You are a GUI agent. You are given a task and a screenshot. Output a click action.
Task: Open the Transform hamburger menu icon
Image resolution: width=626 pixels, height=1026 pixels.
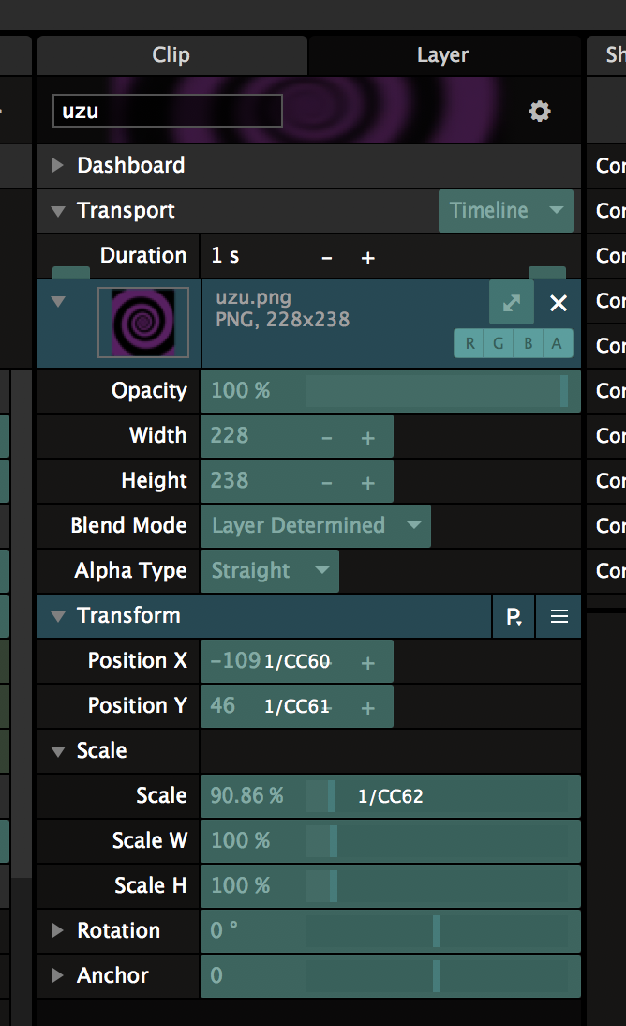click(x=559, y=616)
